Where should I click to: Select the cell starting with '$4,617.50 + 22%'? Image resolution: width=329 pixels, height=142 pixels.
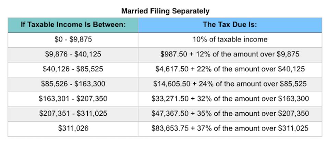tap(230, 69)
